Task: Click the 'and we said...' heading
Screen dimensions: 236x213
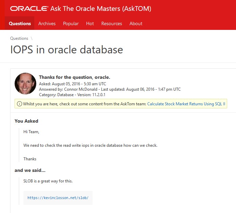Action: pyautogui.click(x=30, y=170)
